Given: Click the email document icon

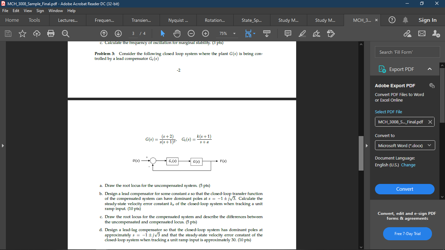Looking at the screenshot, I should point(422,34).
